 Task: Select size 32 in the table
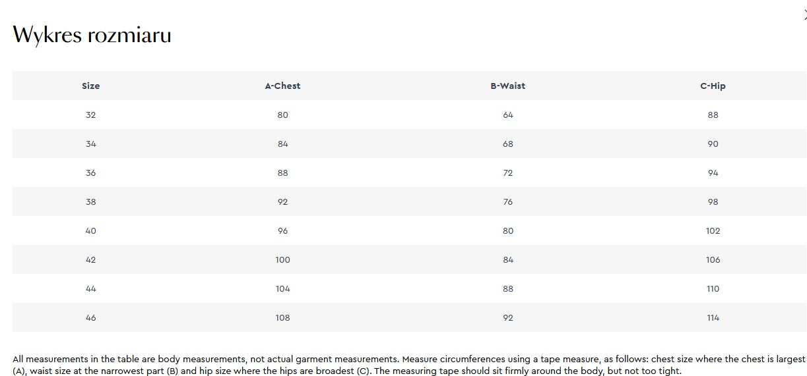pyautogui.click(x=90, y=115)
